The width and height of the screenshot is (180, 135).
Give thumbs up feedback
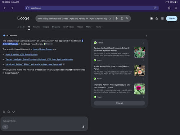(9, 112)
